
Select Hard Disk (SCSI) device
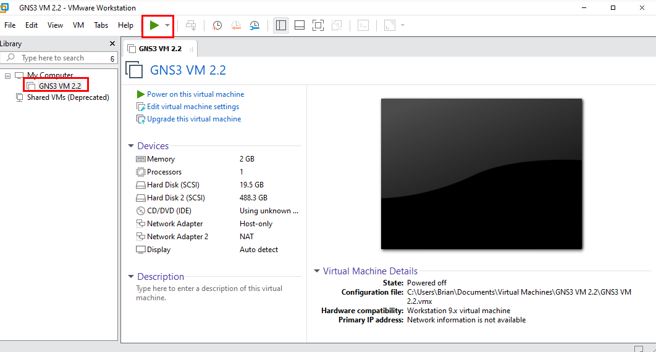pos(217,185)
